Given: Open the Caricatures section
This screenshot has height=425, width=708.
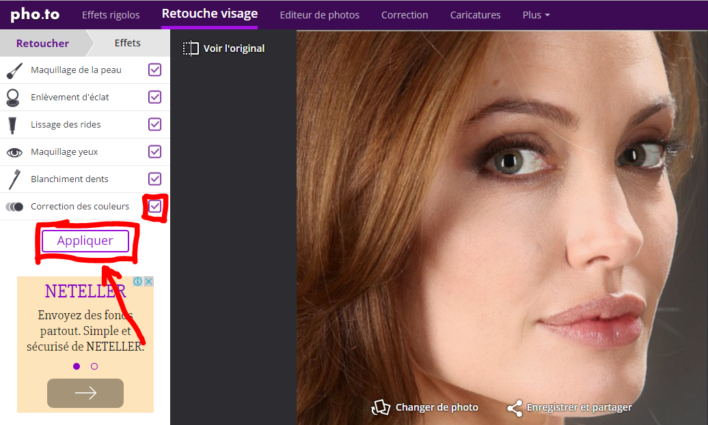Looking at the screenshot, I should [475, 15].
